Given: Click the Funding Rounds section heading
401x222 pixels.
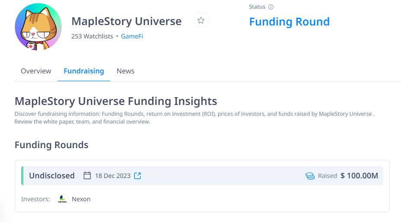Looking at the screenshot, I should 51,145.
